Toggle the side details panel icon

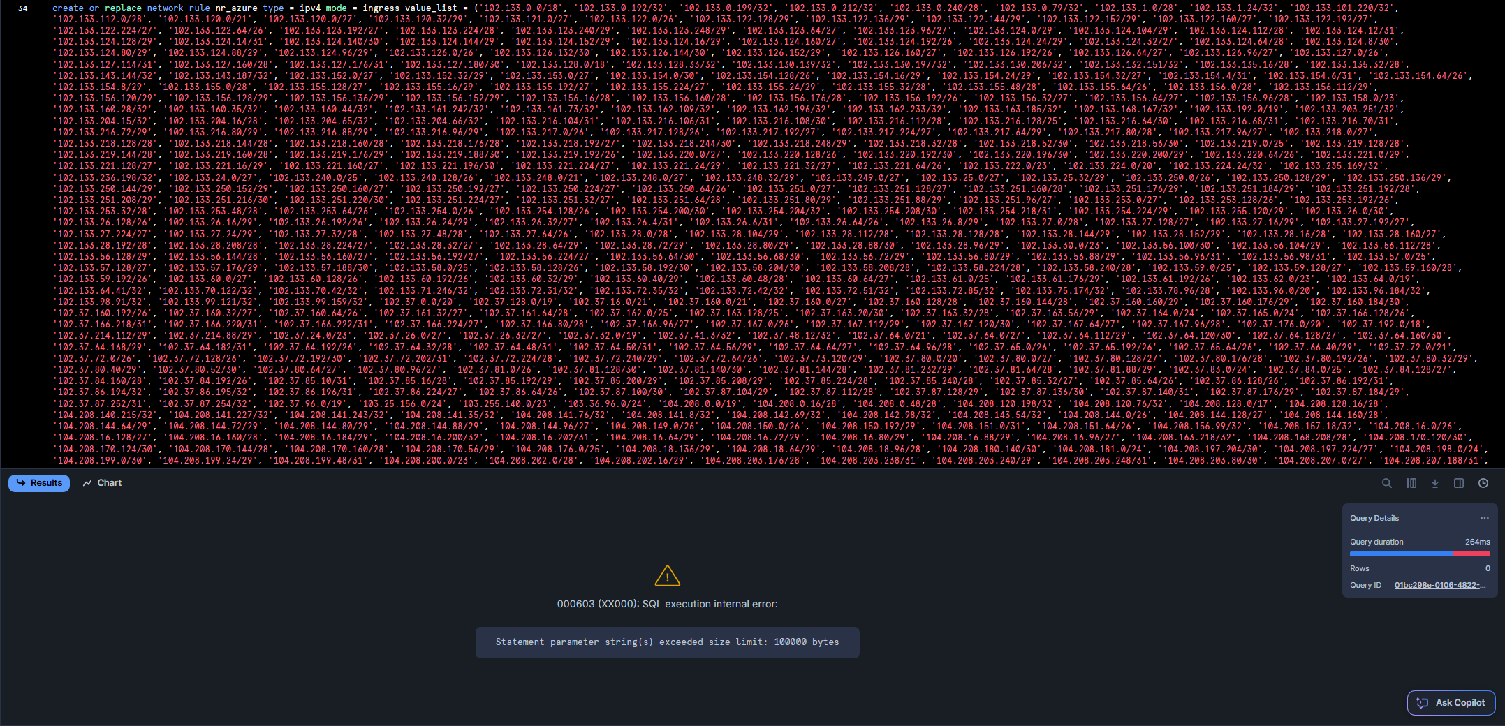coord(1458,483)
